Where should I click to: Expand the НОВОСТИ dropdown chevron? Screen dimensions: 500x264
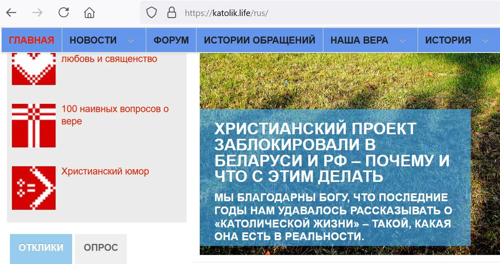tap(131, 41)
